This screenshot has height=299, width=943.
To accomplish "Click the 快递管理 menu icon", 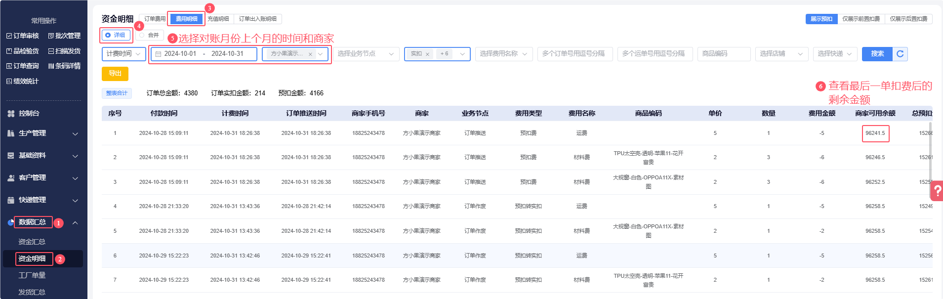I will pyautogui.click(x=11, y=200).
